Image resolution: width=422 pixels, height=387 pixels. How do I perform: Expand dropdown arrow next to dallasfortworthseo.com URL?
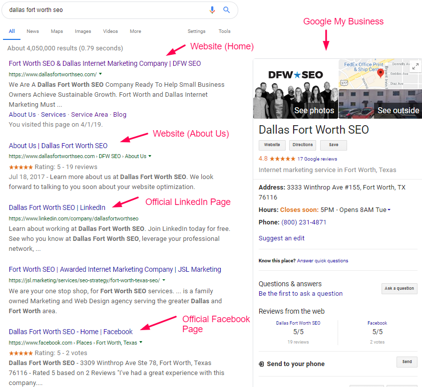click(100, 74)
